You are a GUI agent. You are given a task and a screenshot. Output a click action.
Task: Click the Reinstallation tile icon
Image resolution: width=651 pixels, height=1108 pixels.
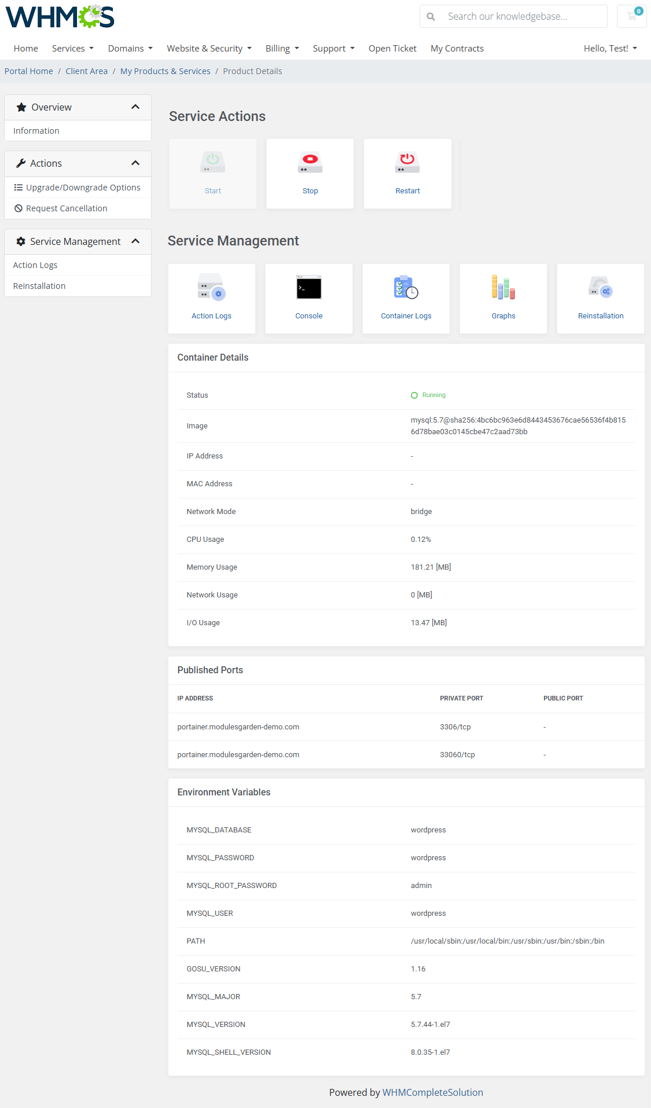point(600,288)
